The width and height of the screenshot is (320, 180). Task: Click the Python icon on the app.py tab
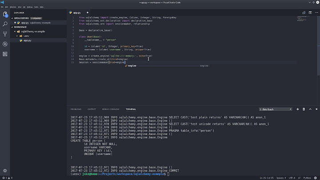(x=71, y=12)
